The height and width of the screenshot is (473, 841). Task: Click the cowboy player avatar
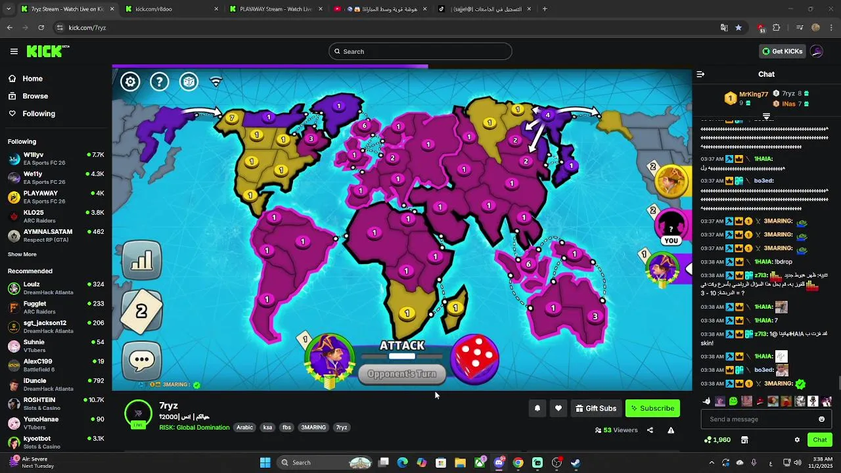tap(671, 181)
